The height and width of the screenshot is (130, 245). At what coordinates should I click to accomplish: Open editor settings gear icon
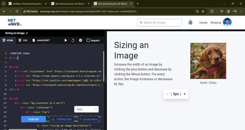80,40
